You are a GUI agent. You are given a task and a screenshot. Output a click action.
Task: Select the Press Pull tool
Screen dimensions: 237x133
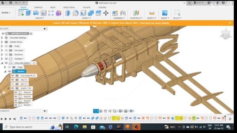(68, 13)
